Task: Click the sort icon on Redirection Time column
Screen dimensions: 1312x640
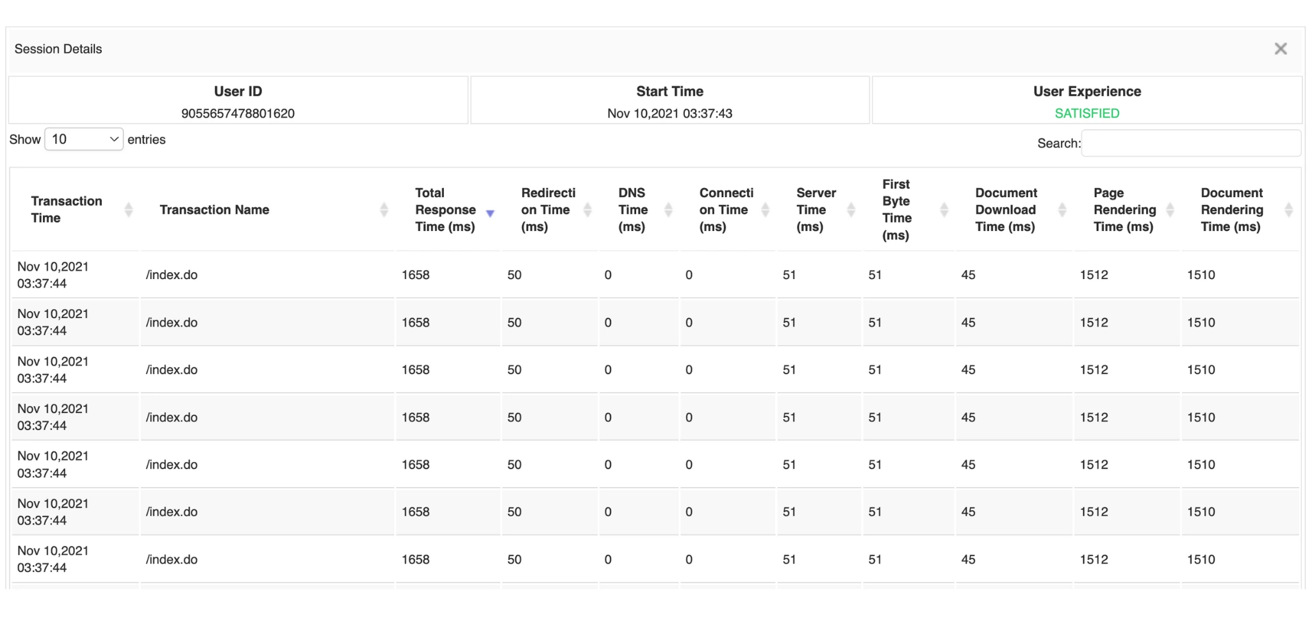Action: pos(589,209)
